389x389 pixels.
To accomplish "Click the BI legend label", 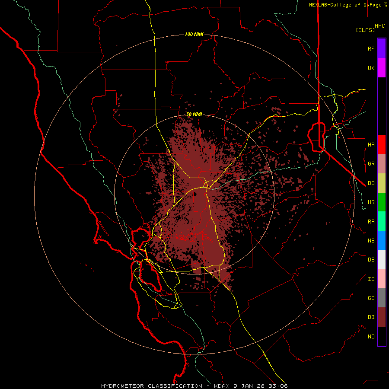I will (x=371, y=317).
